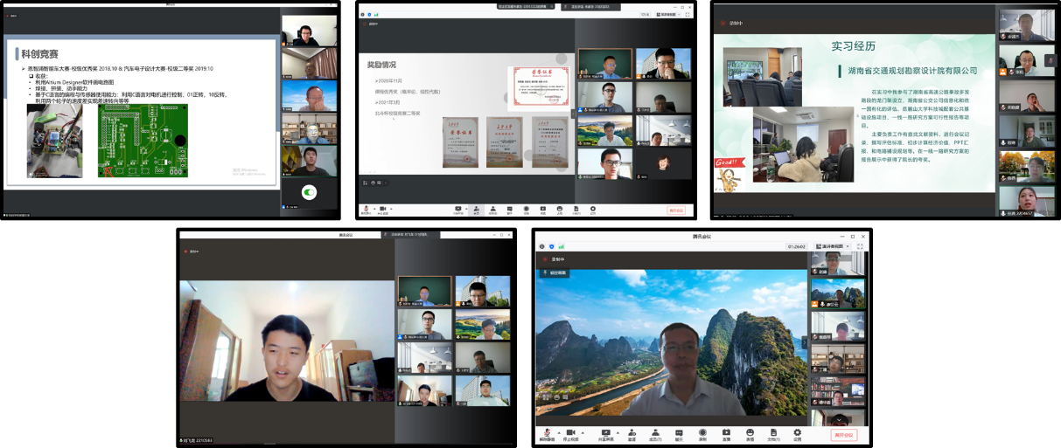
Task: Open settings gear in 奖励情况 slide window
Action: [593, 210]
